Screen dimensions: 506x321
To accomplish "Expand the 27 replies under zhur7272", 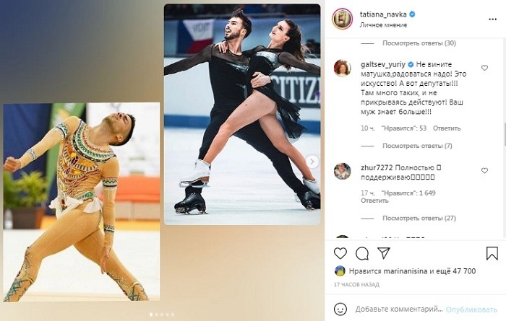I will (x=419, y=219).
